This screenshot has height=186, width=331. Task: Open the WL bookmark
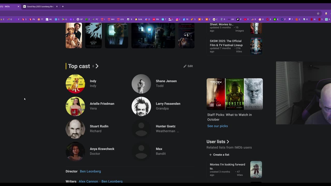pos(49,19)
